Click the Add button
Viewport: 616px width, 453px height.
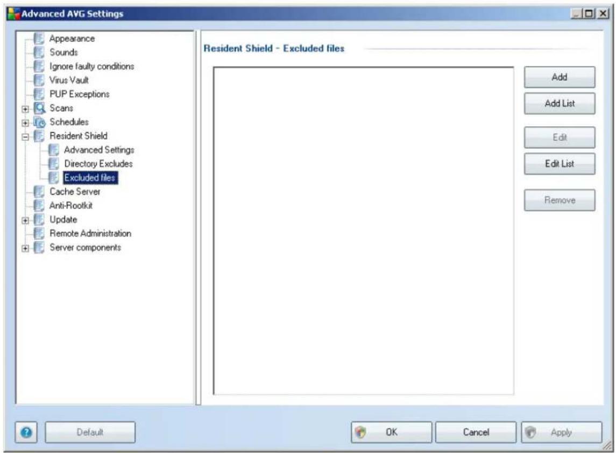560,77
